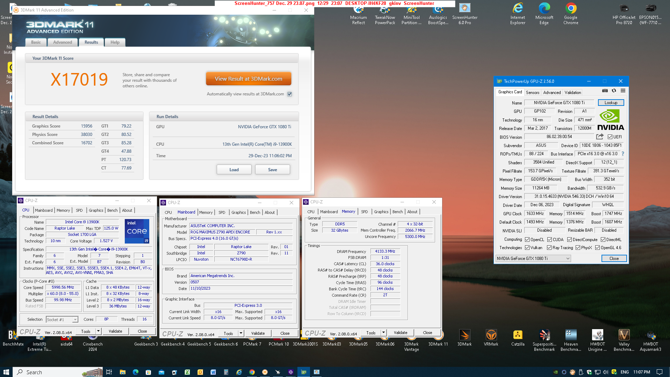Toggle the Ray Tracing checkbox in GPU-Z

(549, 248)
